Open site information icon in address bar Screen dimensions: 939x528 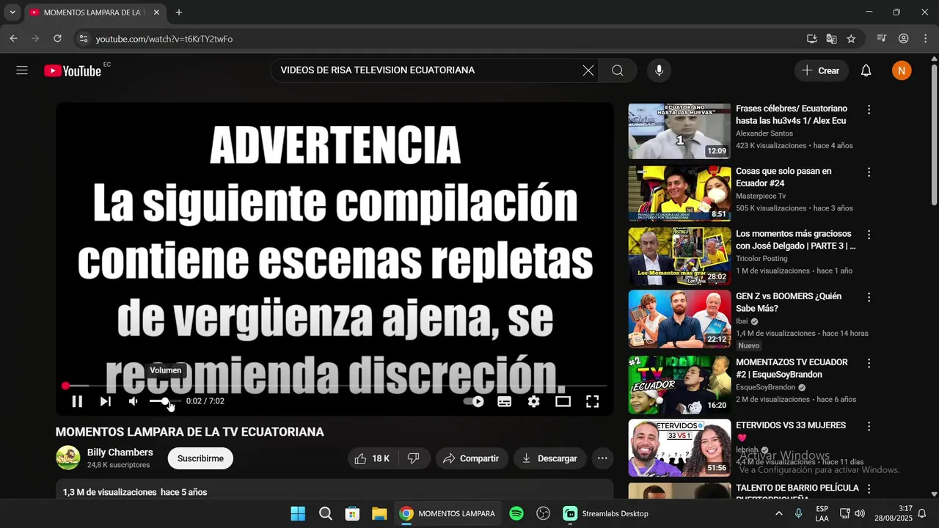point(84,39)
